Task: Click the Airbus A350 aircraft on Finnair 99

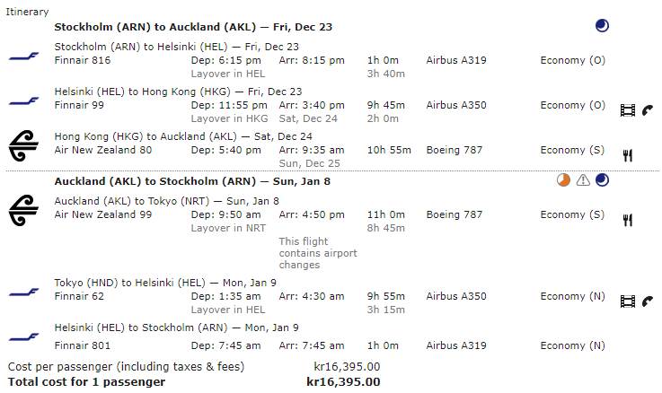Action: pyautogui.click(x=456, y=105)
